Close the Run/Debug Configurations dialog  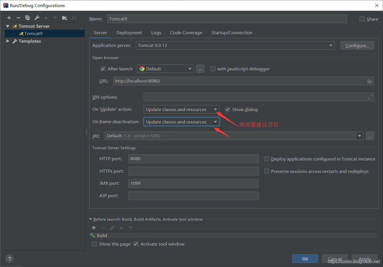tap(376, 5)
